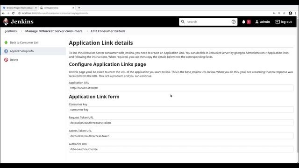
Task: Click the browser address bar URL
Action: click(x=55, y=13)
